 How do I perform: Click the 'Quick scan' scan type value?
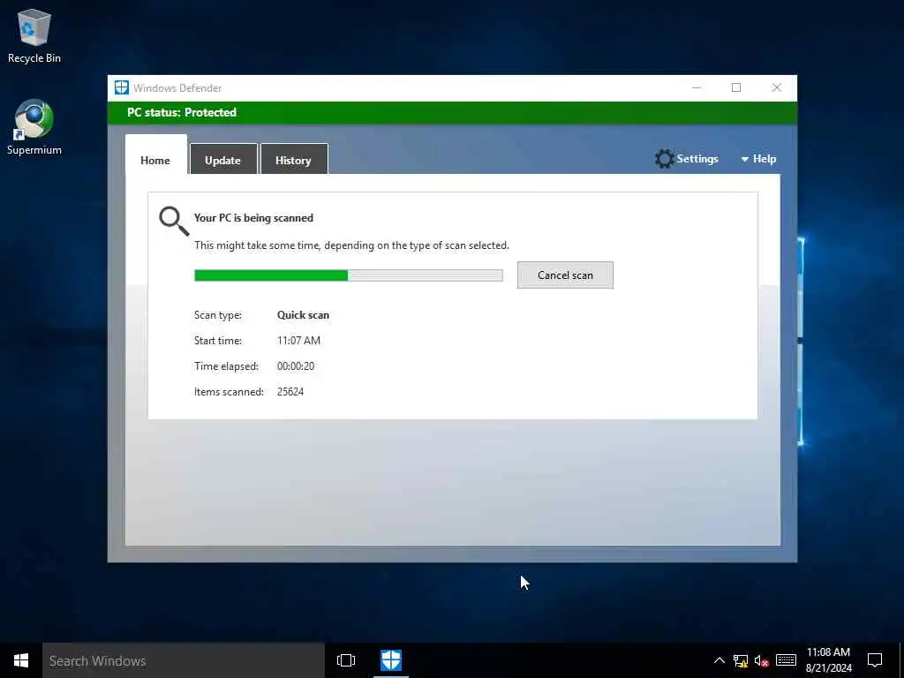tap(304, 315)
